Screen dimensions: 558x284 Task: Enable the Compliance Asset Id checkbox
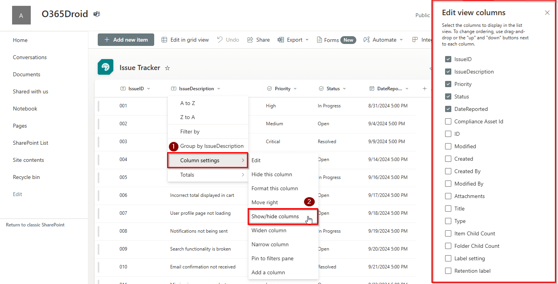[448, 121]
